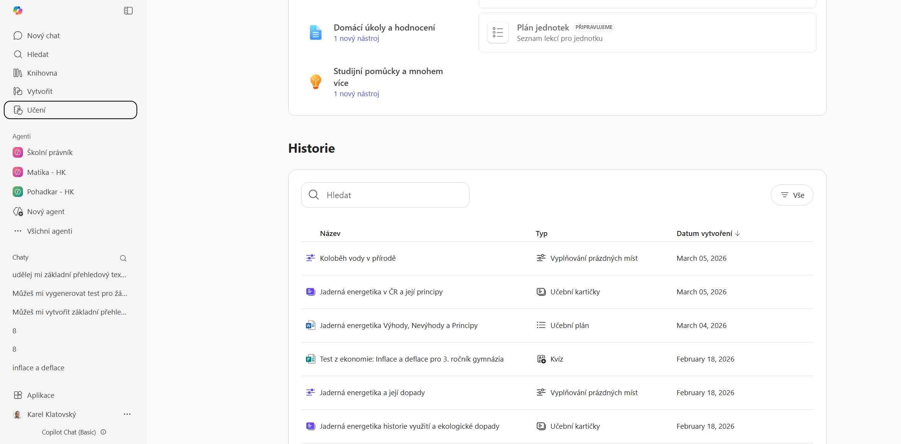The image size is (901, 444).
Task: Open Aplikace from sidebar
Action: 41,395
